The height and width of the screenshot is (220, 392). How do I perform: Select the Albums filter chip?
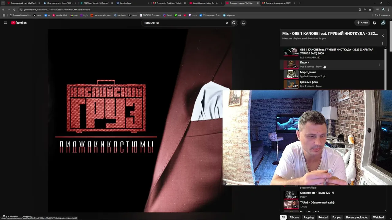(294, 217)
